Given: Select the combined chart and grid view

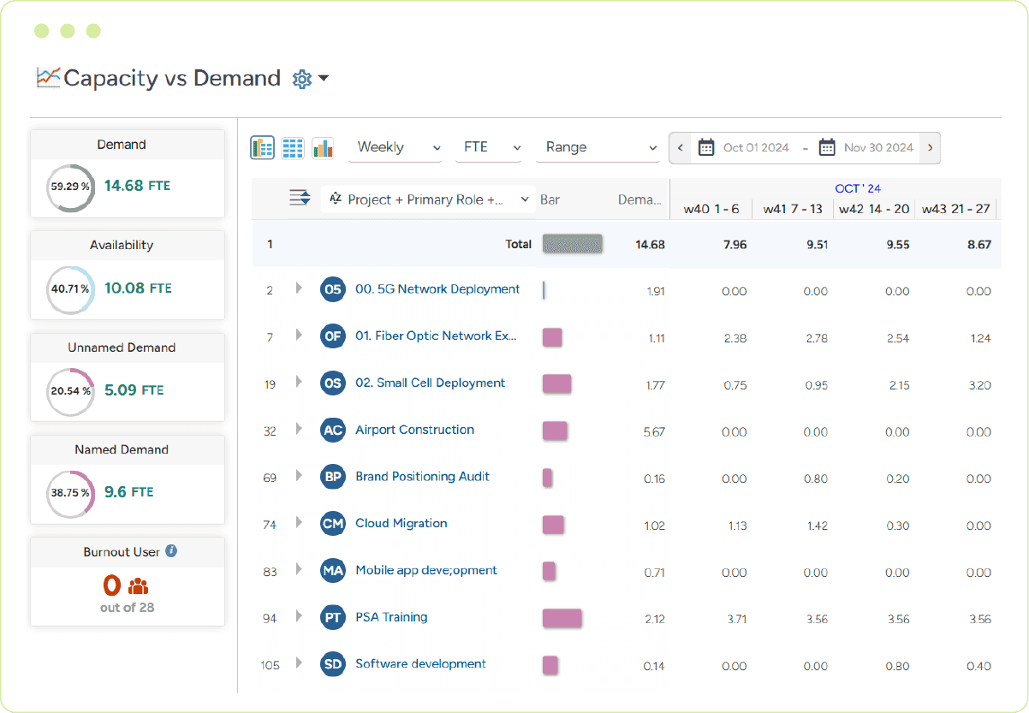Looking at the screenshot, I should pyautogui.click(x=263, y=146).
